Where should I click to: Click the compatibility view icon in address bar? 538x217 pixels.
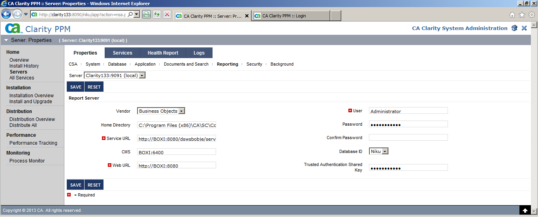tap(147, 15)
